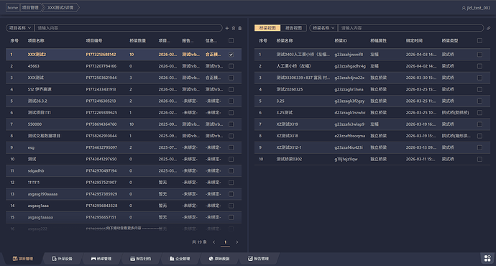
Task: Click the 项目管理 breadcrumb
Action: point(30,8)
